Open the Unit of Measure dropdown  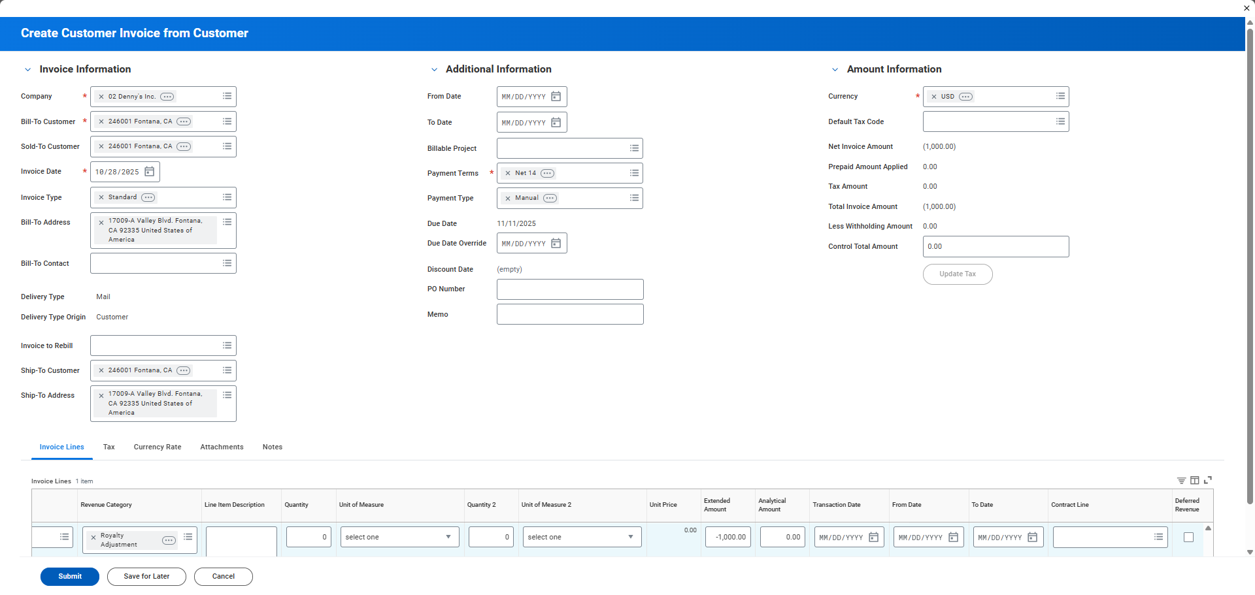[x=399, y=538]
